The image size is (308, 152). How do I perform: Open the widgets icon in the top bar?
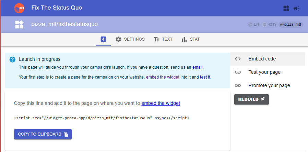tap(286, 8)
